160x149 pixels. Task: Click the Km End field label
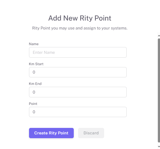(x=35, y=84)
